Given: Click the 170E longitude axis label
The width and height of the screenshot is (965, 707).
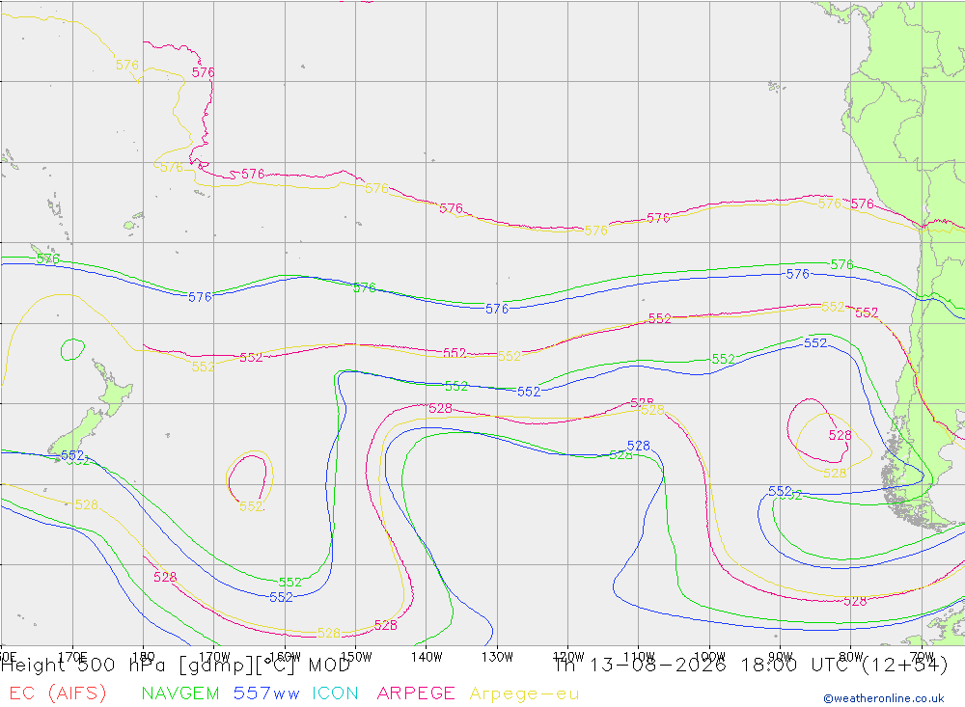Looking at the screenshot, I should point(72,657).
